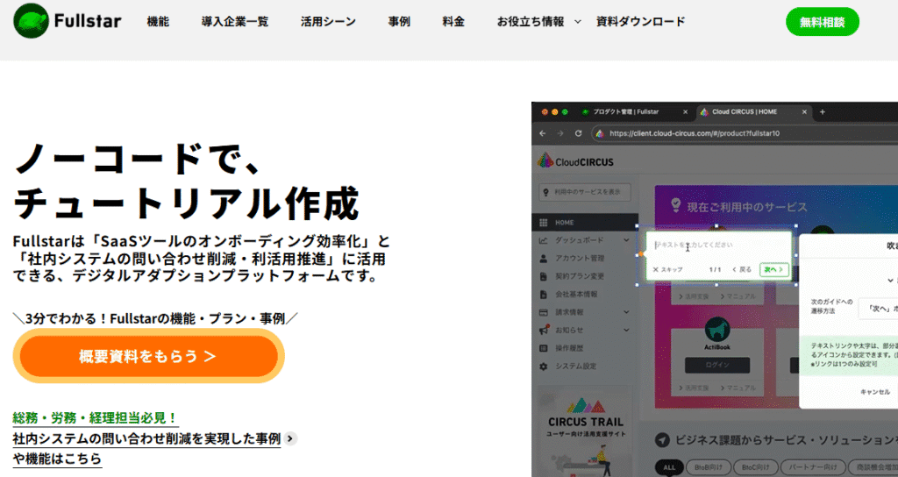Select パートナー向け filter pill
This screenshot has width=898, height=477.
point(812,467)
